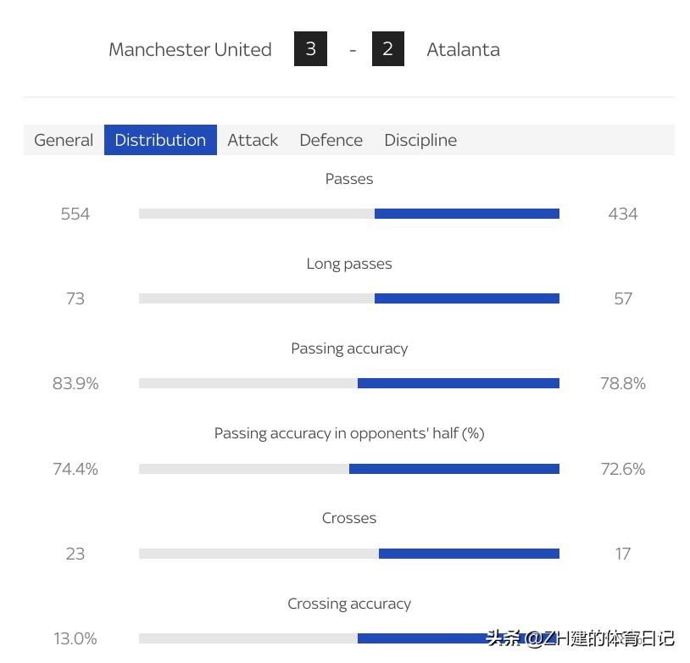
Task: Click Manchester United's 554 passes value
Action: (75, 214)
